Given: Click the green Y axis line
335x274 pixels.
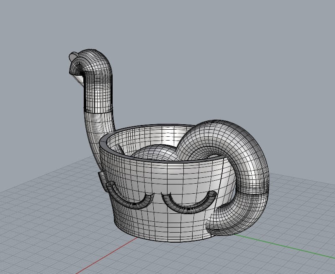Looking at the screenshot, I should (284, 246).
